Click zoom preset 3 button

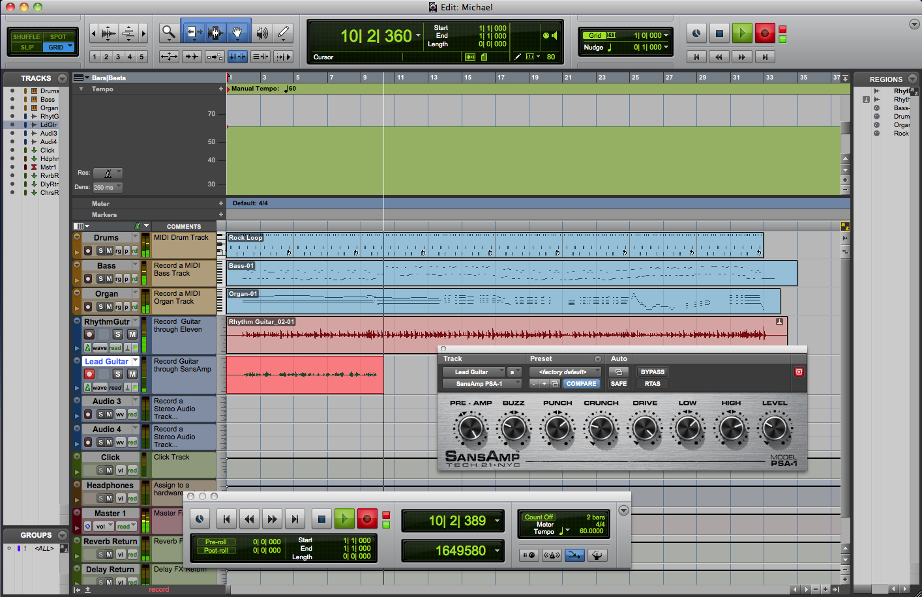coord(118,57)
